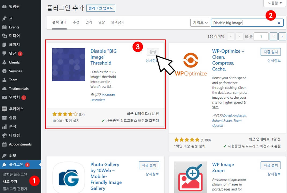
Task: Click the 1백만 이상 활성 설치 text
Action: click(x=190, y=146)
